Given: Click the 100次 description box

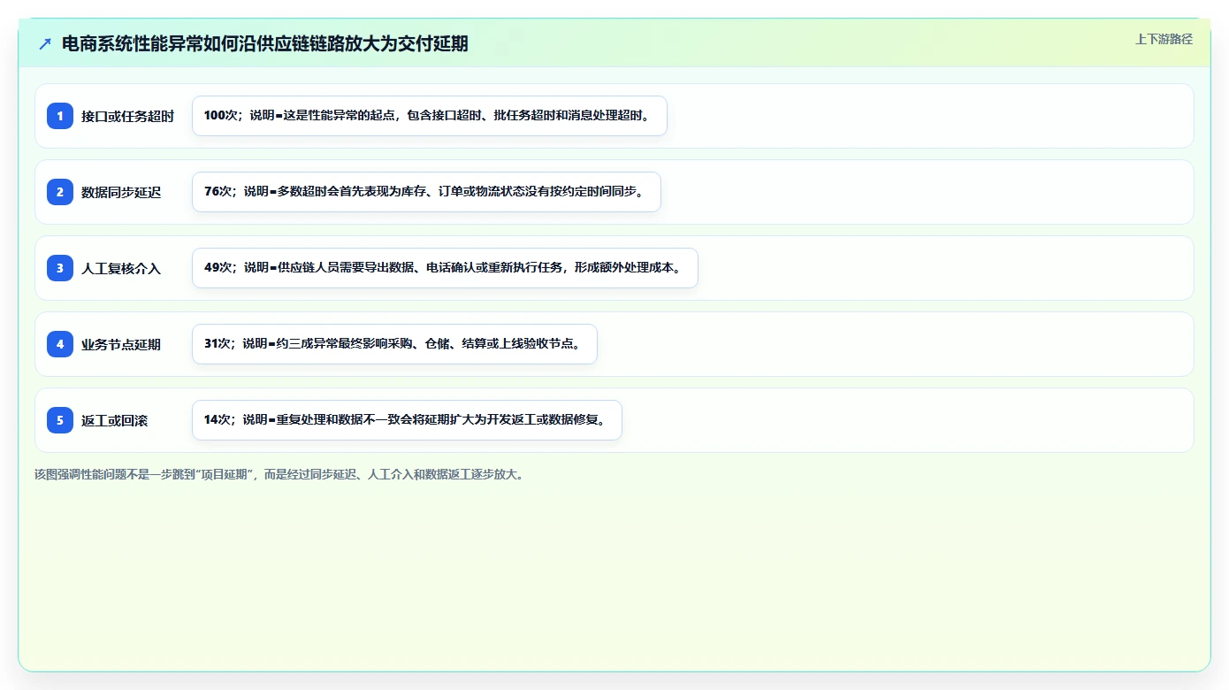Looking at the screenshot, I should click(430, 116).
